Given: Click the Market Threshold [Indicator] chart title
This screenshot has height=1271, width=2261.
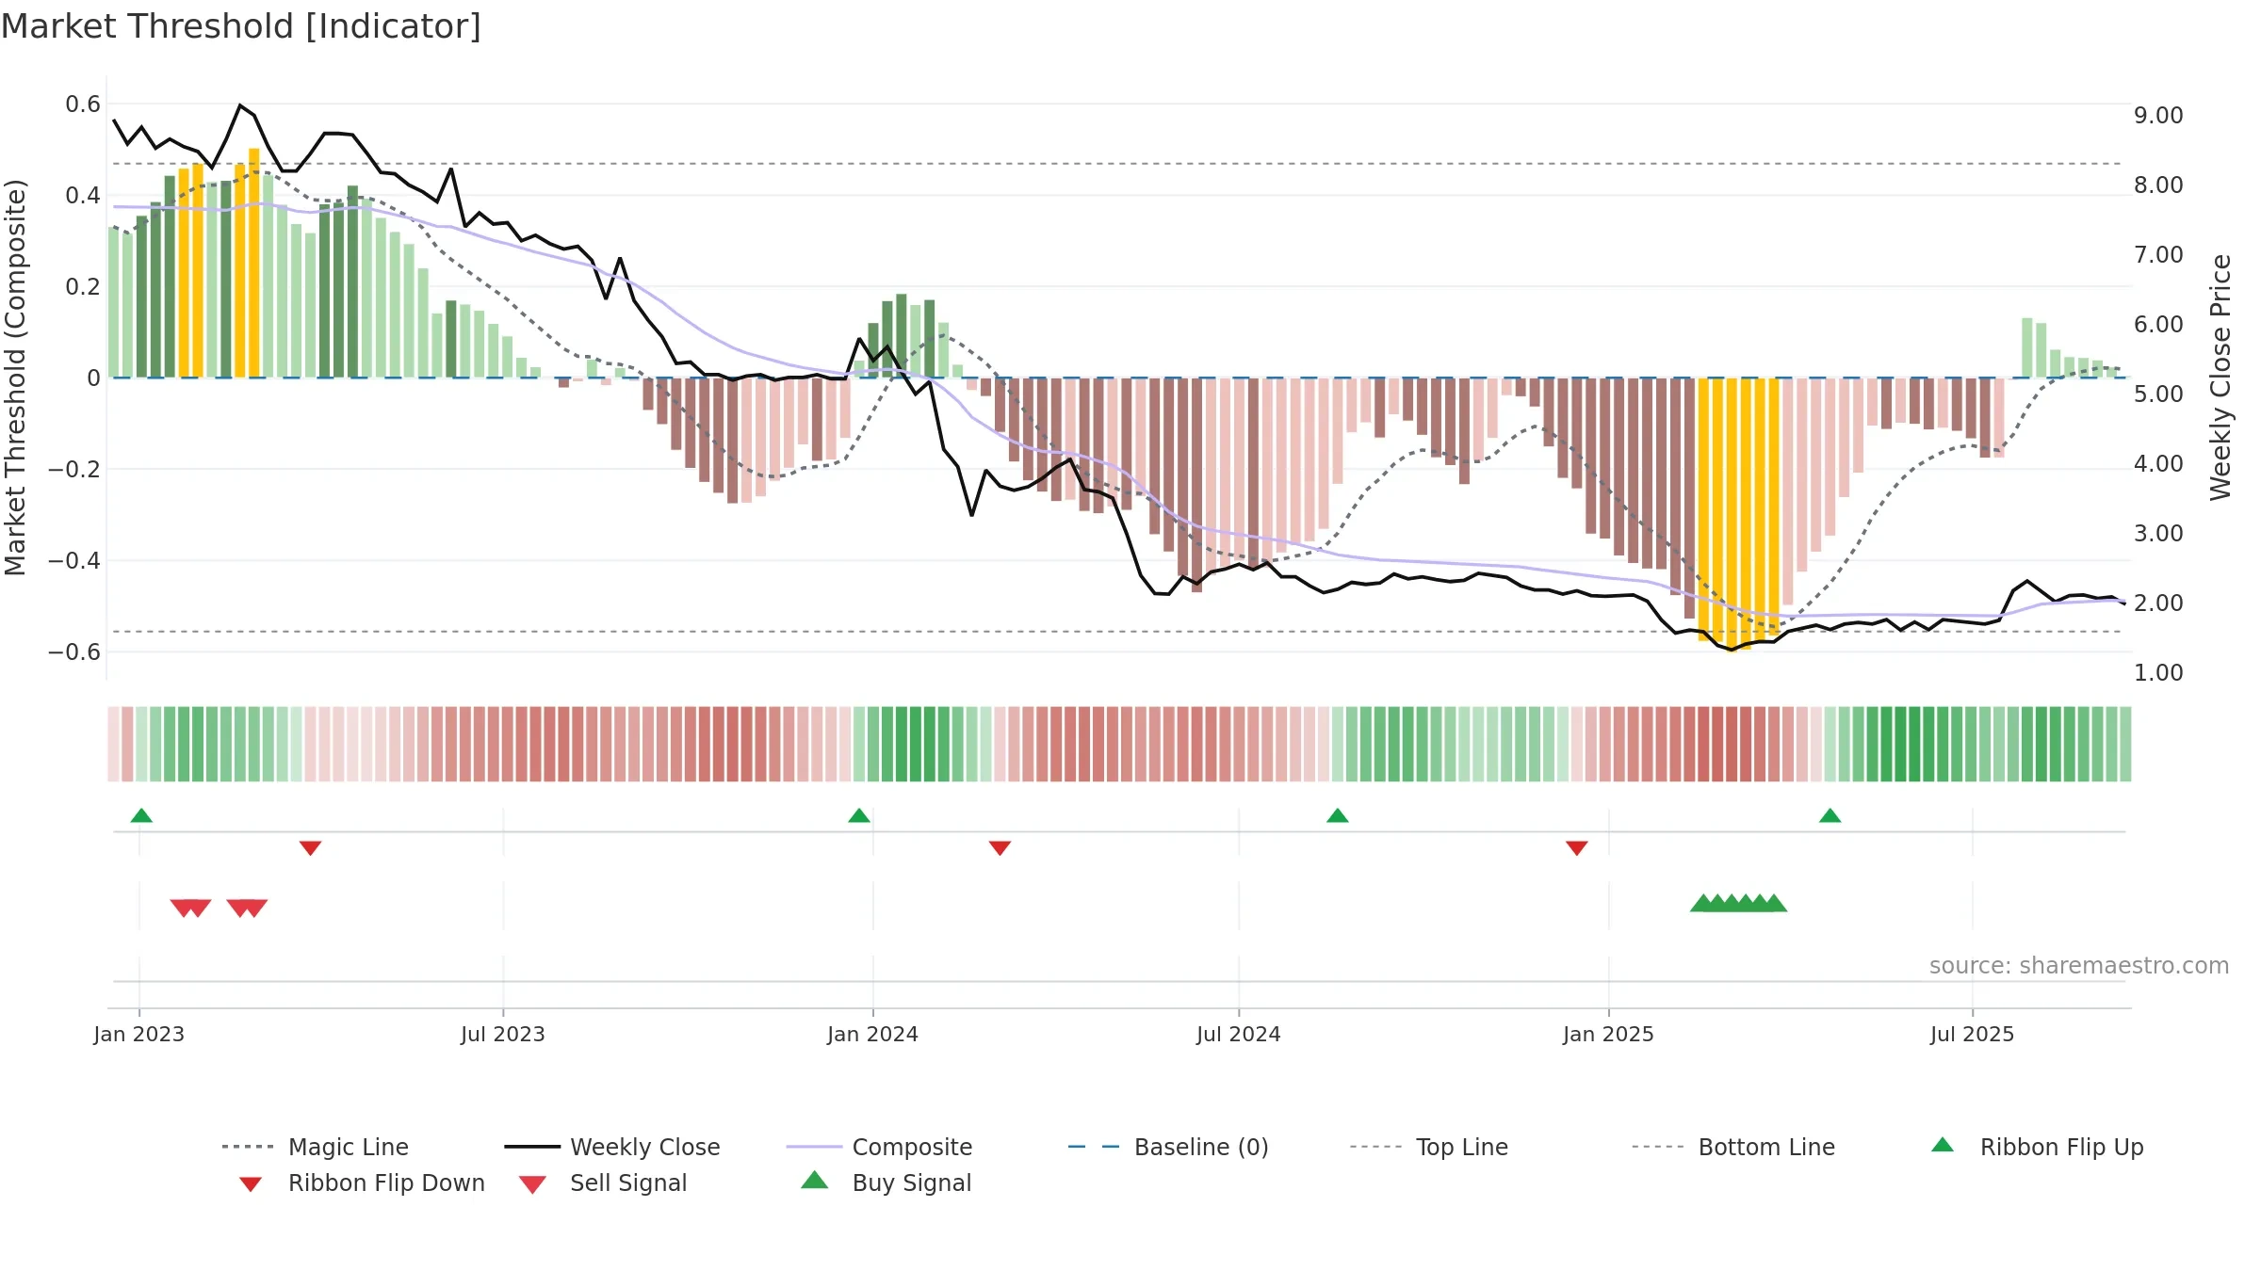Looking at the screenshot, I should (241, 26).
